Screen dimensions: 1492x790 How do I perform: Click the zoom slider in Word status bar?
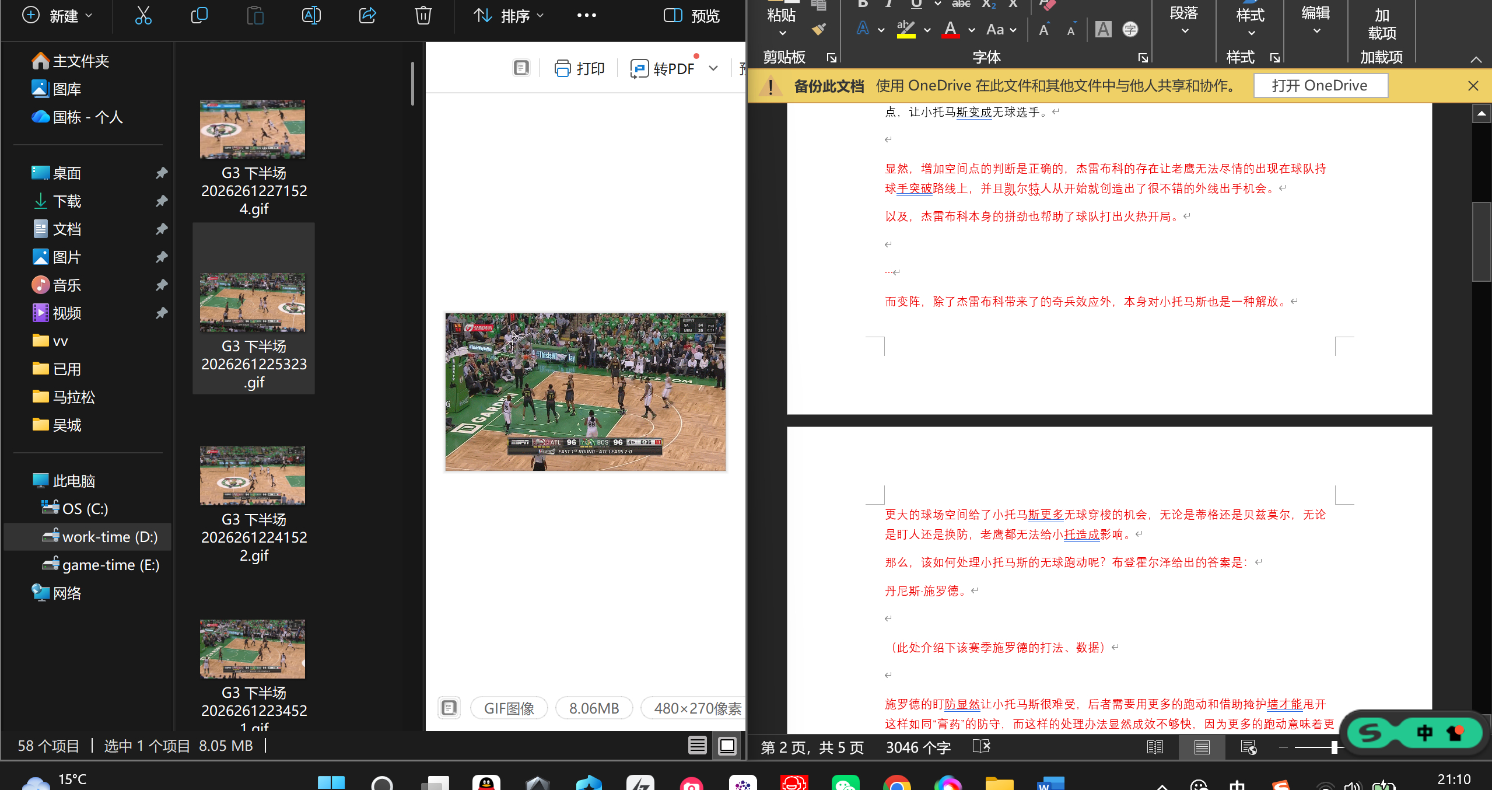(1334, 747)
